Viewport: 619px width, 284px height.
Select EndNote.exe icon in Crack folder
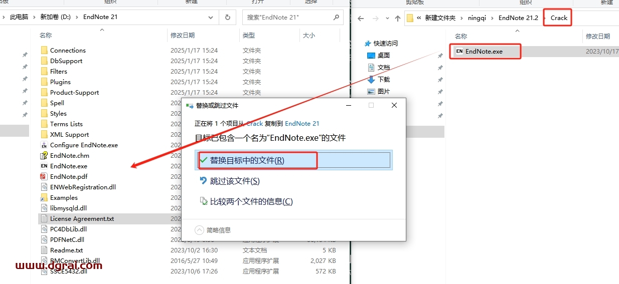coord(459,51)
